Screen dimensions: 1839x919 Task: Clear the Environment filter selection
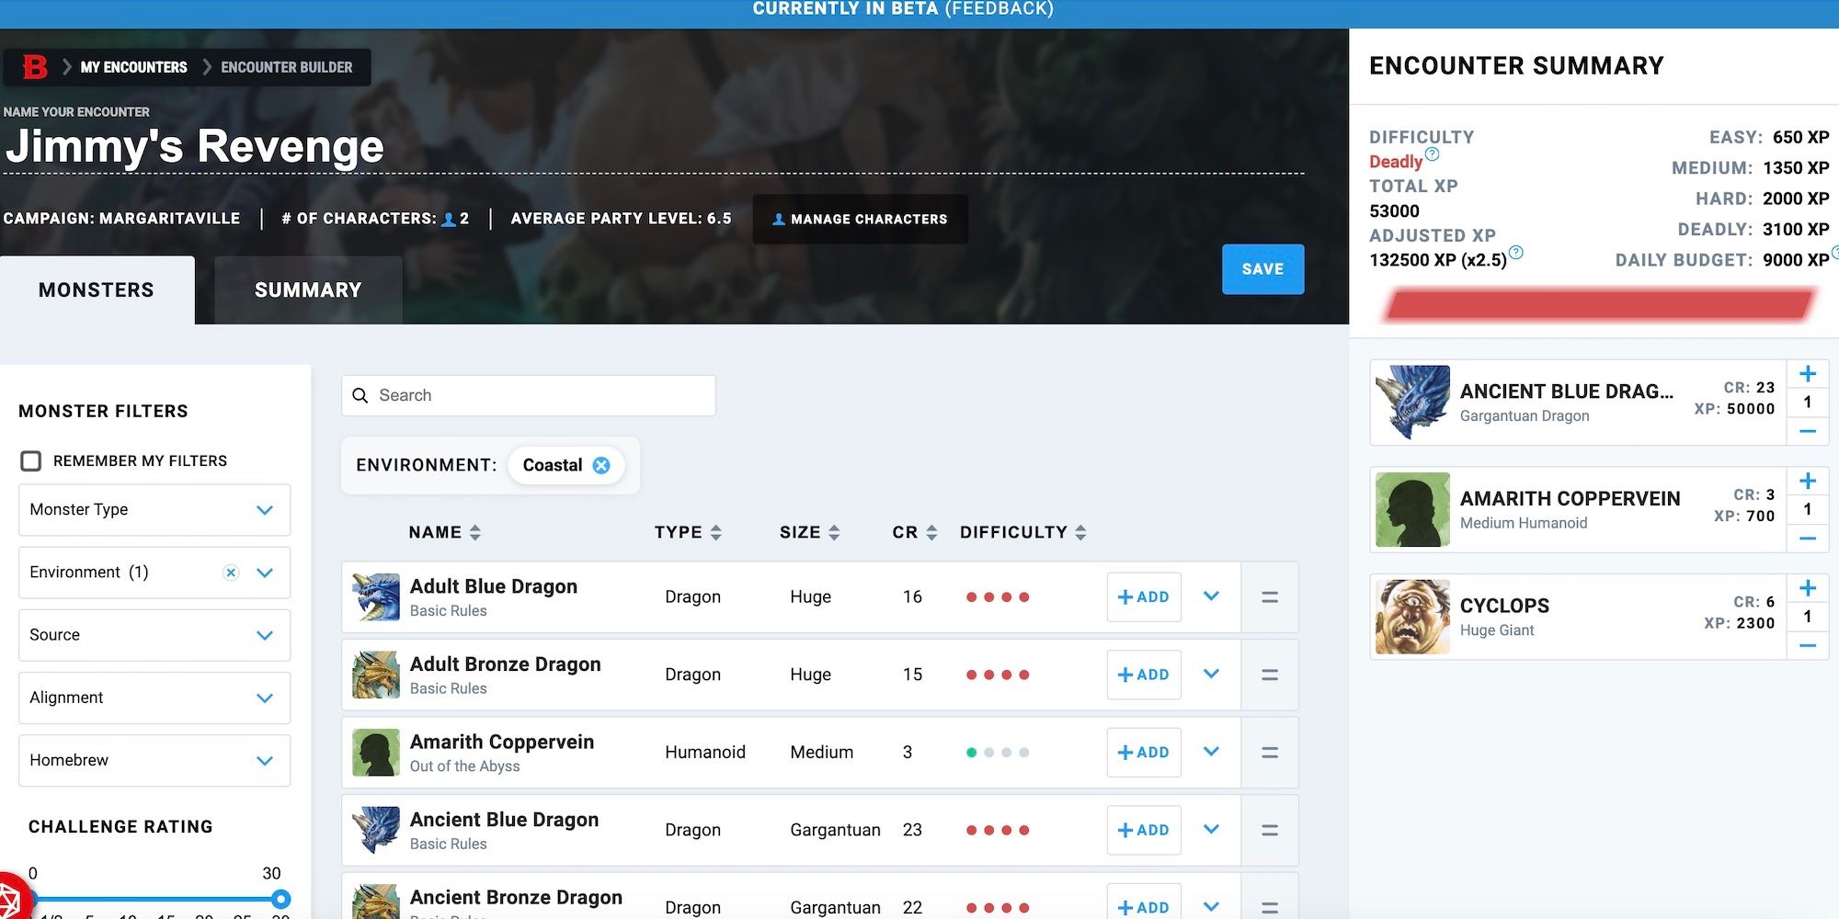(x=231, y=573)
